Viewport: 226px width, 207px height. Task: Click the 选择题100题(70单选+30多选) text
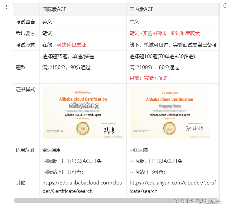(162, 56)
